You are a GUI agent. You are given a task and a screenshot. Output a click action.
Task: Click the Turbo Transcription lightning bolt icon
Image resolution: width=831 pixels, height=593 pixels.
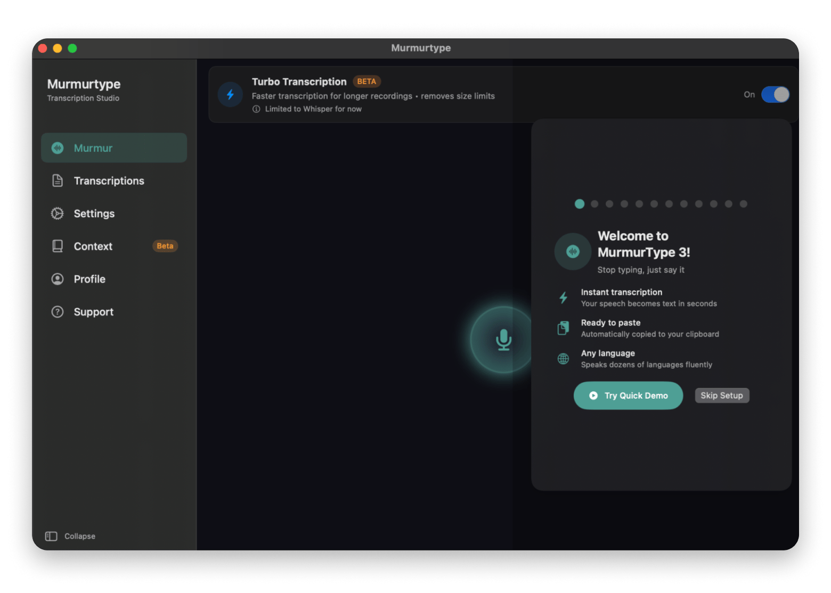[231, 95]
